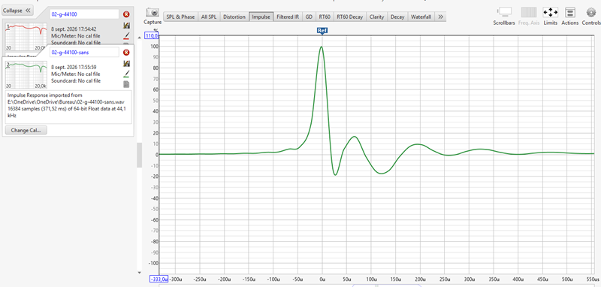Image resolution: width=601 pixels, height=287 pixels.
Task: Open the Filtered IR tab
Action: click(x=288, y=17)
